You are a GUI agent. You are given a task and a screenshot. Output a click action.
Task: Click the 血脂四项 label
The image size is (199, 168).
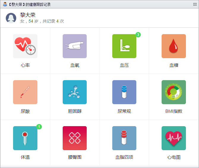pos(124,157)
